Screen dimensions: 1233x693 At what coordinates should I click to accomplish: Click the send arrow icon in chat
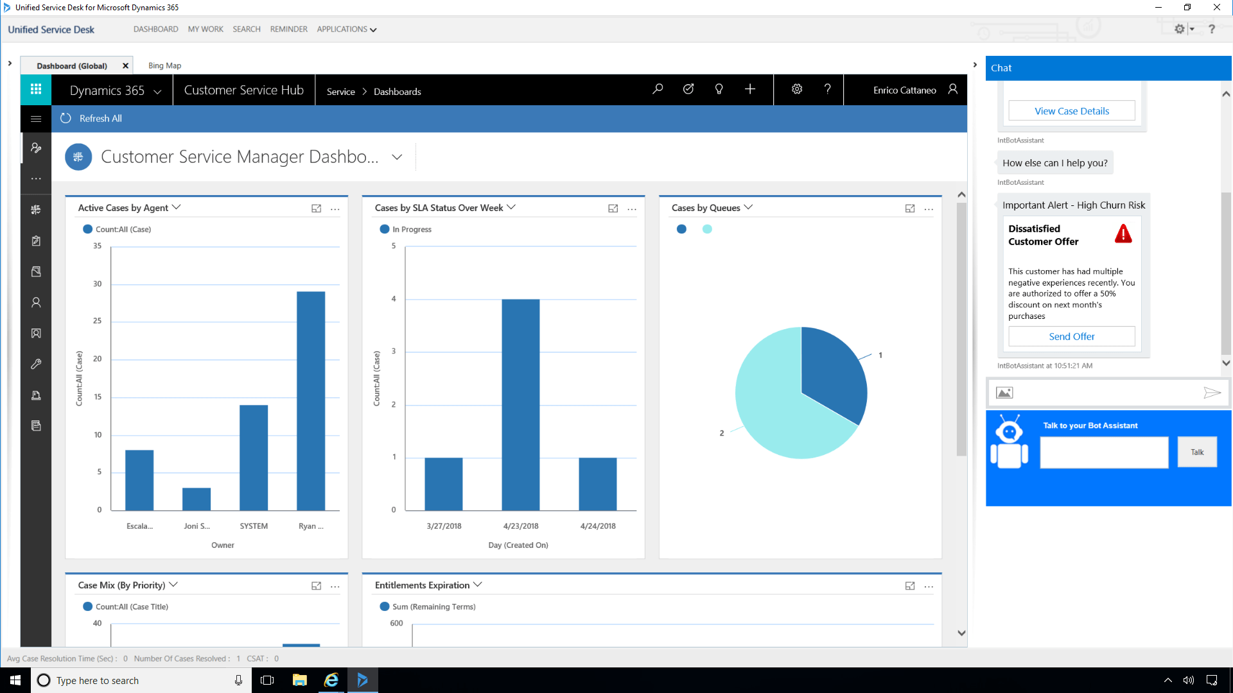point(1212,393)
